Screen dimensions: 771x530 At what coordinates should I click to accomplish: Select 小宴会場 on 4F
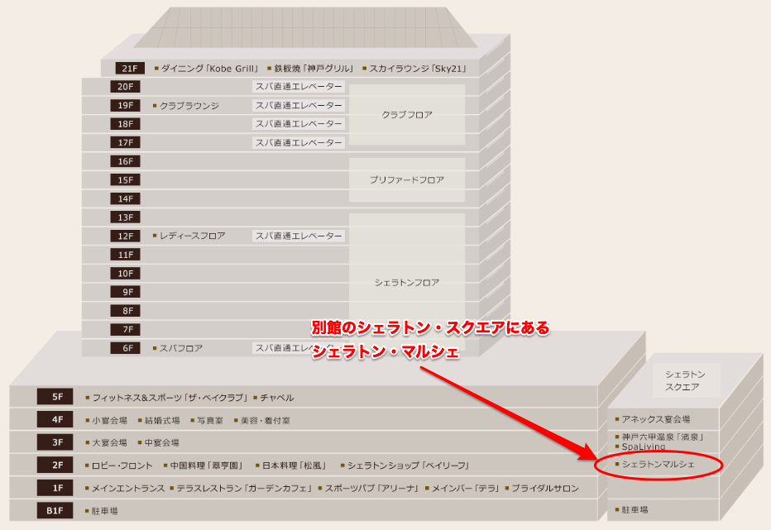pos(110,420)
